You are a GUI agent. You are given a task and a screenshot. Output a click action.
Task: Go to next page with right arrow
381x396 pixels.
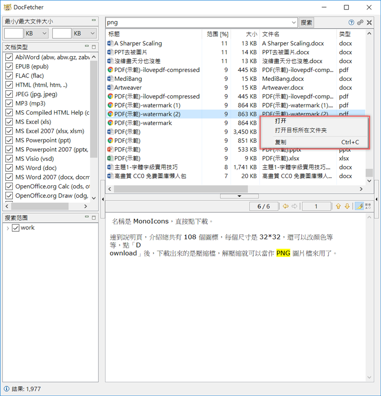point(294,207)
